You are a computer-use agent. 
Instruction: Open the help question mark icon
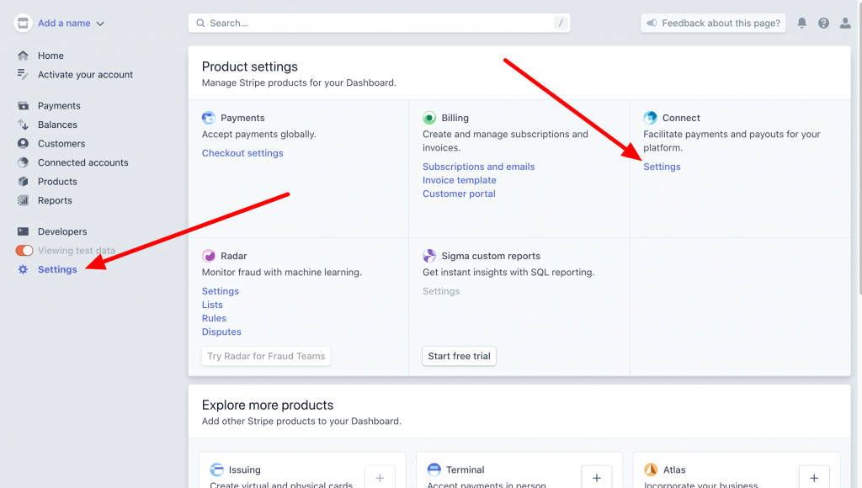pyautogui.click(x=823, y=23)
